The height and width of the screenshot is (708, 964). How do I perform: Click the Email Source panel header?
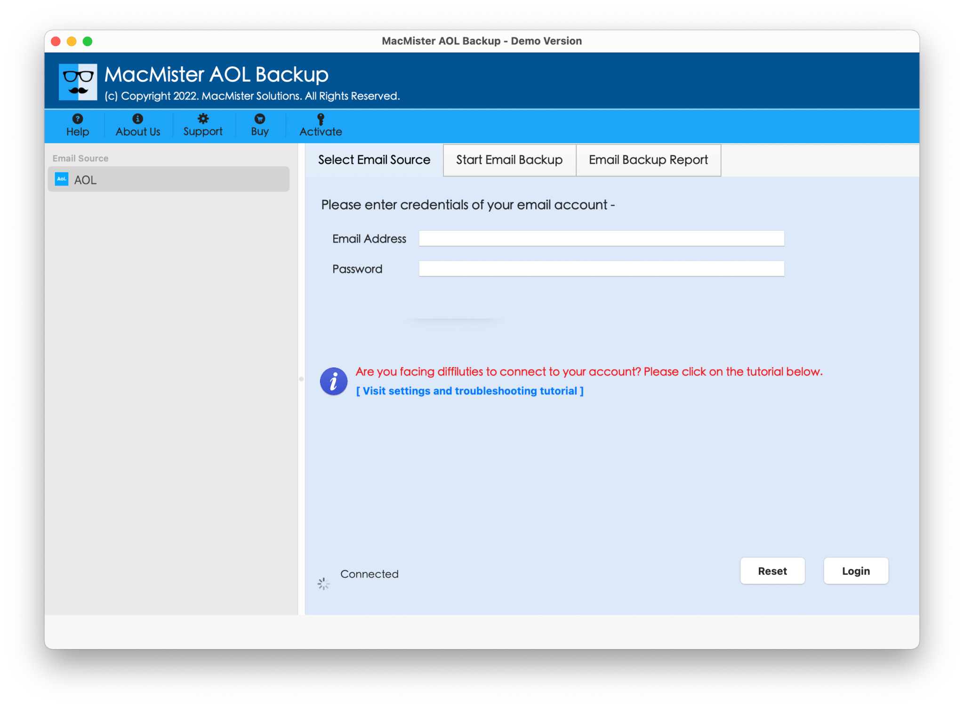[80, 158]
